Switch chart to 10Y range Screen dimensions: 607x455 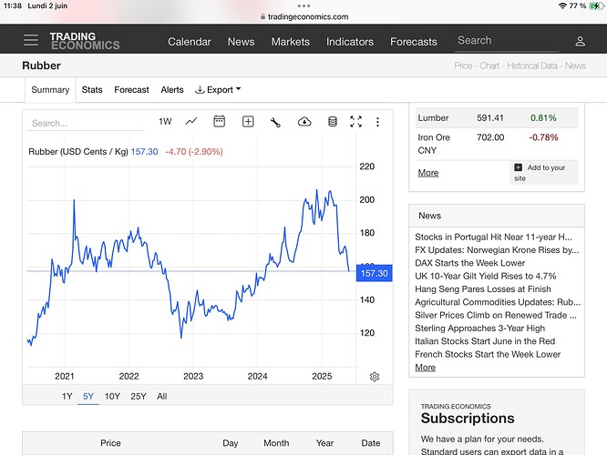click(112, 396)
